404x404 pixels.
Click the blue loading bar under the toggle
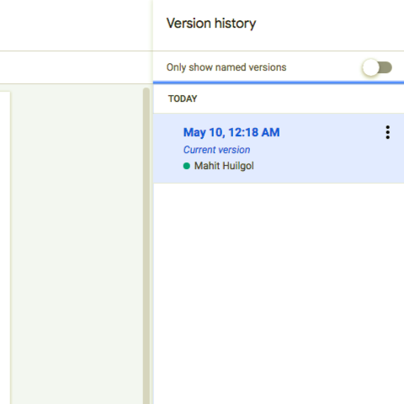(279, 82)
